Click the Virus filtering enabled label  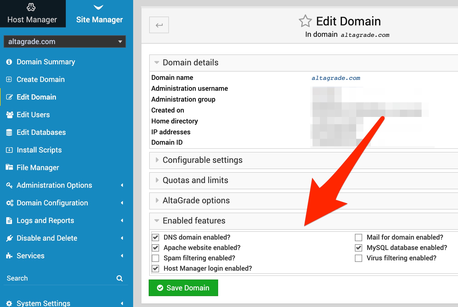pyautogui.click(x=402, y=258)
